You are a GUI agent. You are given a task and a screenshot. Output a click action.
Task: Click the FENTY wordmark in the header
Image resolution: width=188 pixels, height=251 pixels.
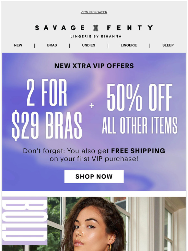tap(130, 28)
